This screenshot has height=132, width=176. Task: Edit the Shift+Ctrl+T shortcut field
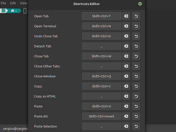(101, 16)
